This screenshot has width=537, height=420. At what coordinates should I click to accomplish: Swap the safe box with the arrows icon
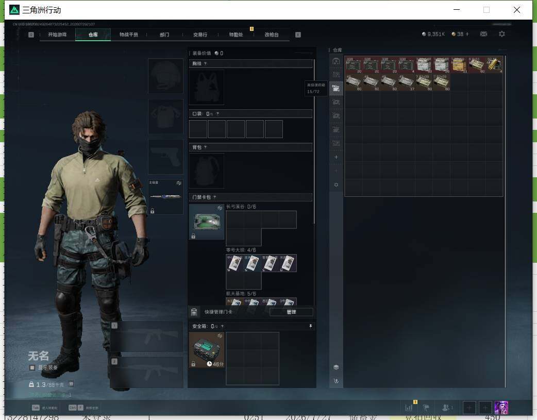(220, 335)
